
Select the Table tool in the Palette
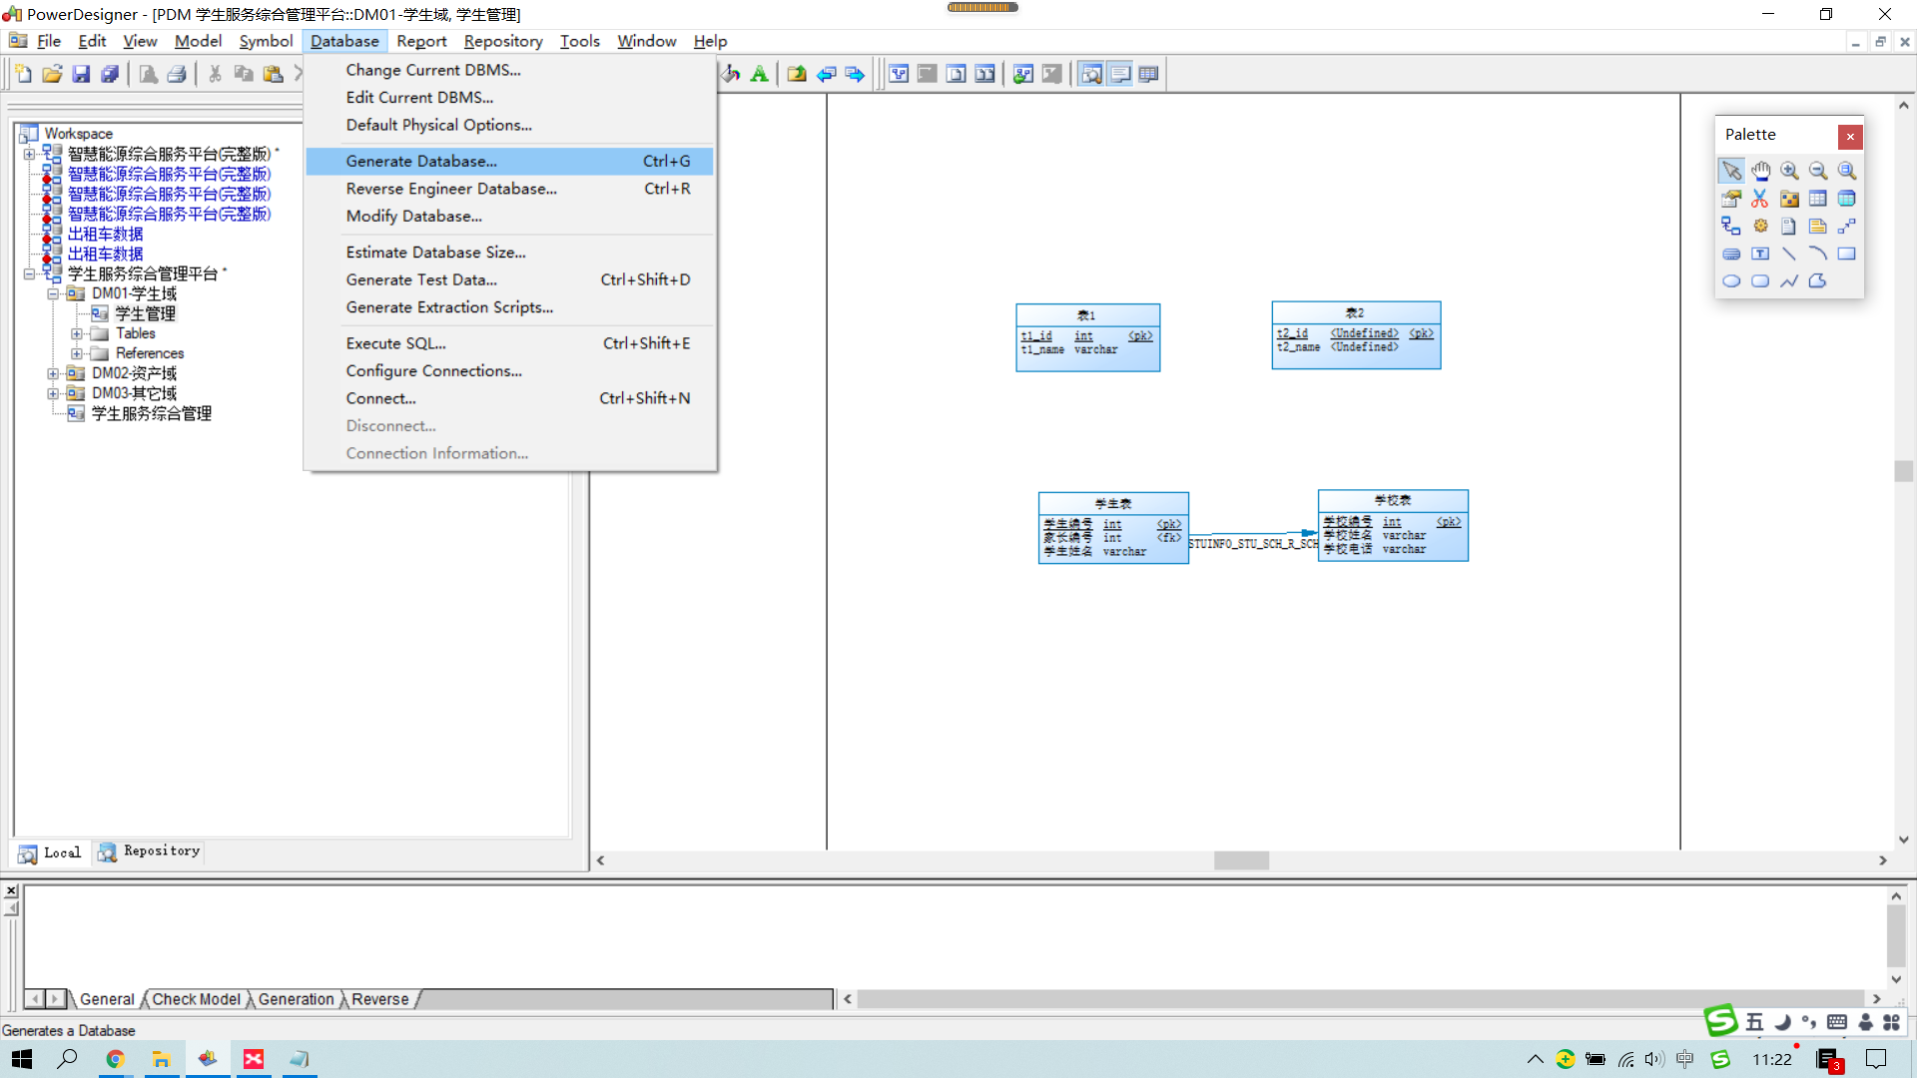pyautogui.click(x=1817, y=198)
